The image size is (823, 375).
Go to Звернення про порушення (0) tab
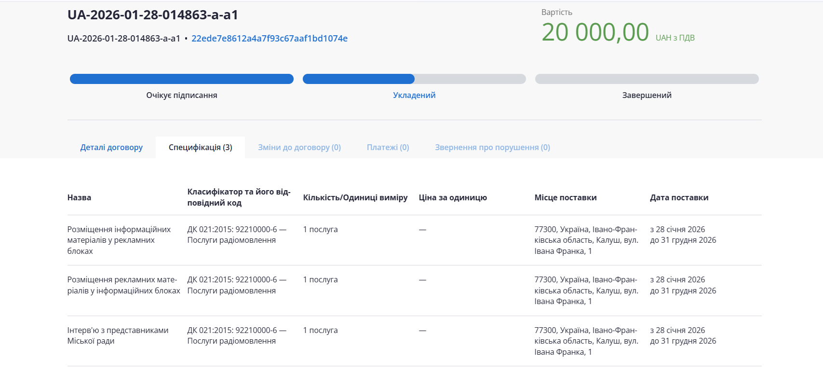tap(492, 147)
